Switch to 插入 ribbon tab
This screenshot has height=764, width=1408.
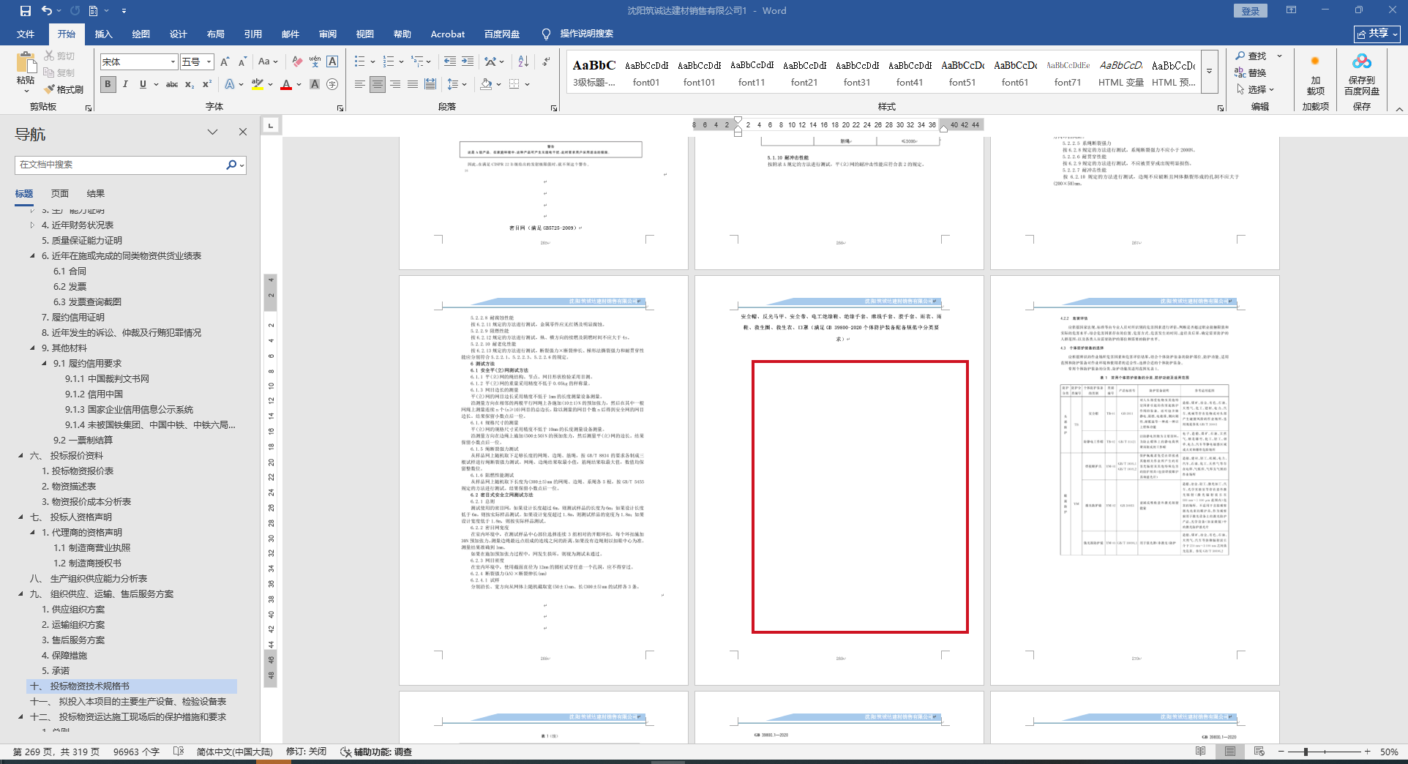(x=104, y=34)
